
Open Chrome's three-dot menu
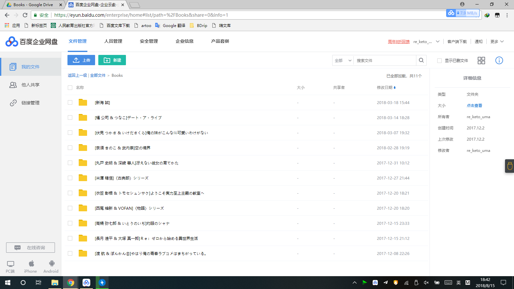507,15
